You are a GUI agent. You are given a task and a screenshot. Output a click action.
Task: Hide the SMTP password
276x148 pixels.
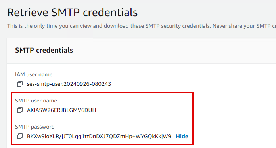[x=182, y=136]
